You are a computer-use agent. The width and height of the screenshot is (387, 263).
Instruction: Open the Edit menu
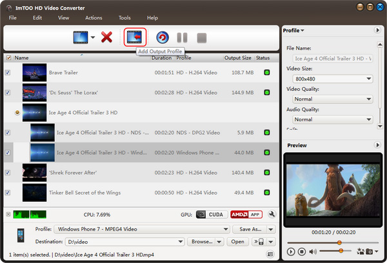tap(37, 18)
